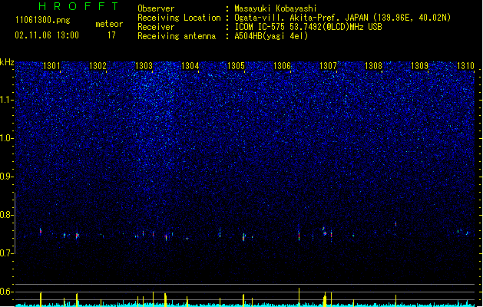Click the HROFFT title text
The height and width of the screenshot is (307, 483).
pyautogui.click(x=79, y=6)
